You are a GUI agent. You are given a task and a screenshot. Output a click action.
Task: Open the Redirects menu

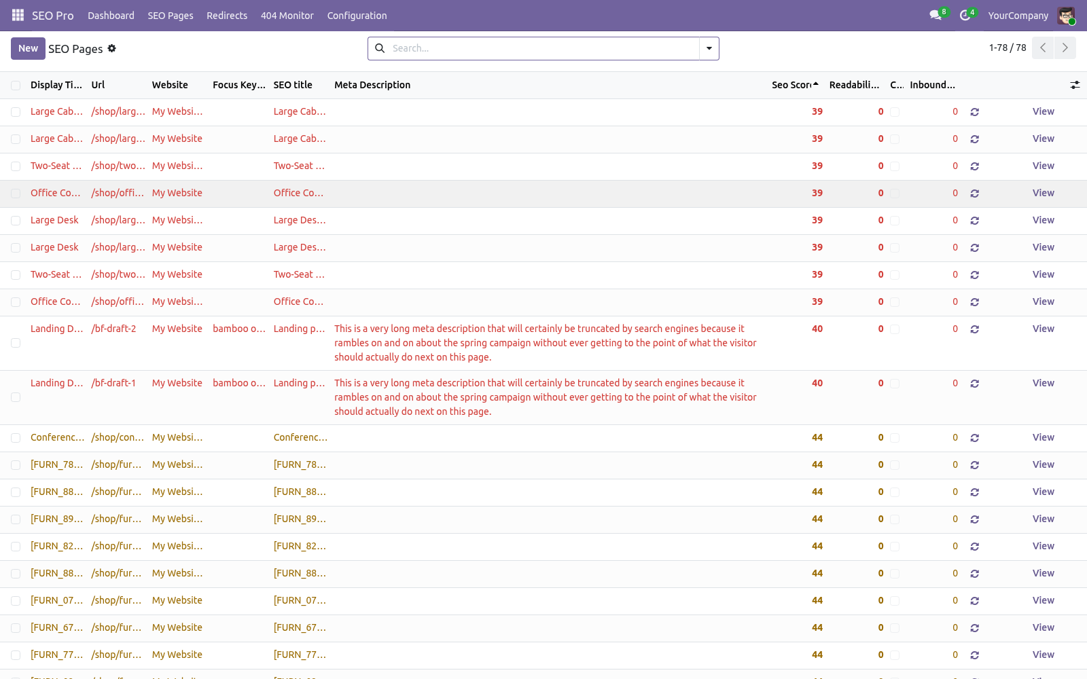(x=227, y=16)
